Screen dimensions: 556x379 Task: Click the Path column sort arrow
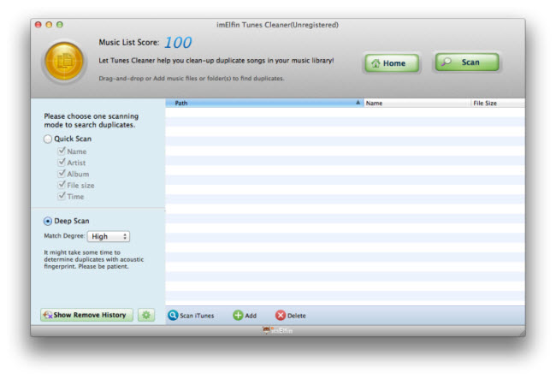[x=358, y=103]
